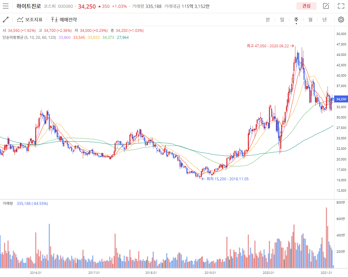Click 2021.01 date axis label
348x277 pixels.
tap(326, 273)
